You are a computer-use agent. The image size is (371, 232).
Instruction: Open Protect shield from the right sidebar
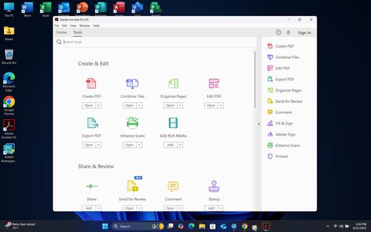click(x=278, y=157)
